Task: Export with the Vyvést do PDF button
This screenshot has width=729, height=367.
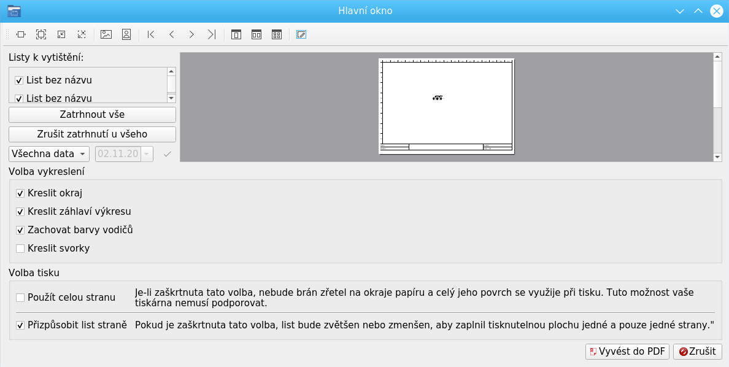Action: [x=627, y=352]
